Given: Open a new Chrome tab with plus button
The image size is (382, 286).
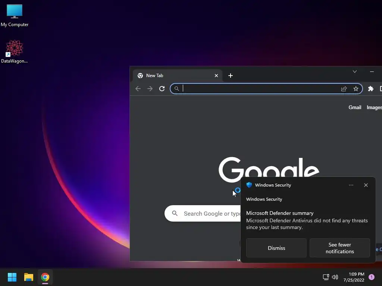Looking at the screenshot, I should (231, 76).
